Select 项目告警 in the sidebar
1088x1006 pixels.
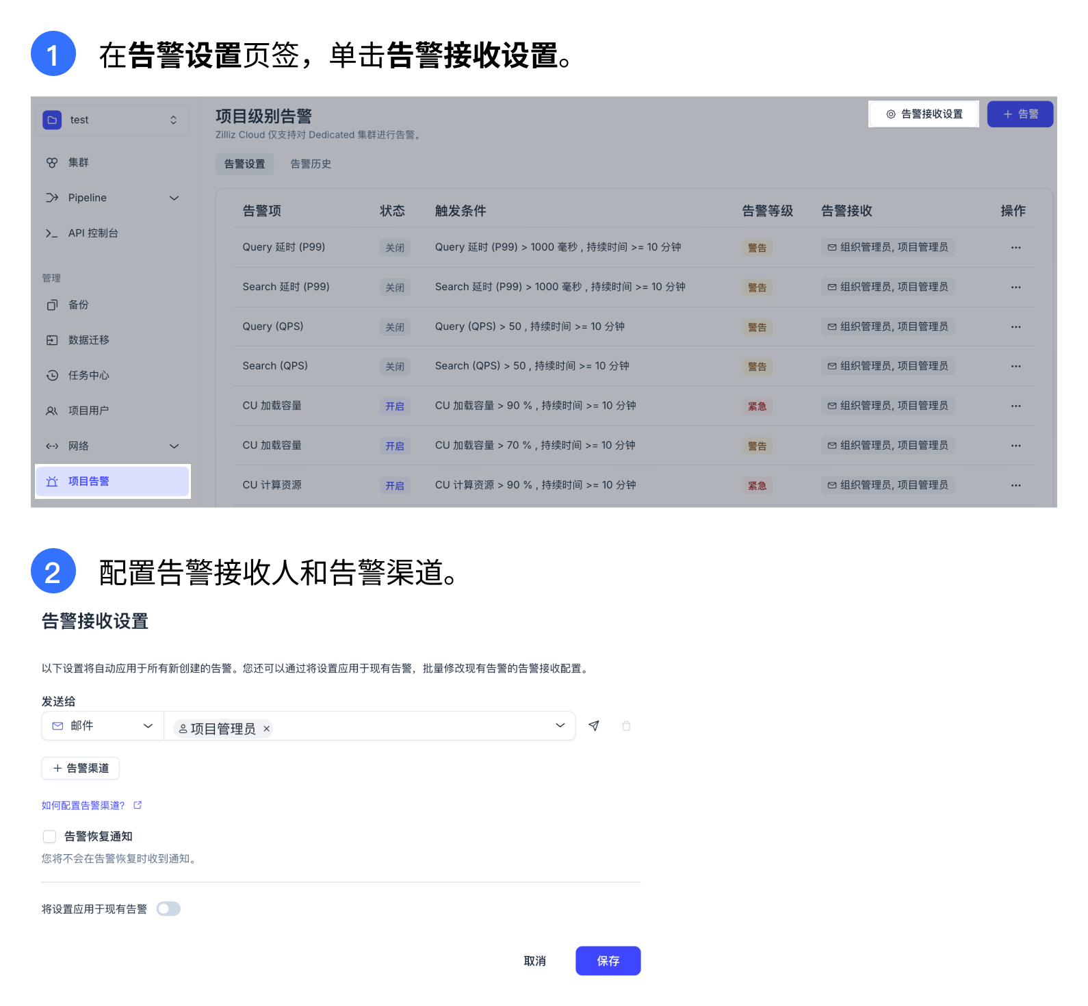(112, 481)
